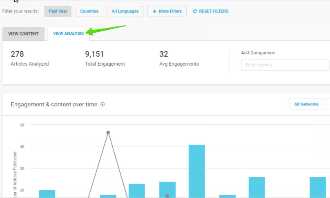Click the rightmost blue bar in the chart

317,187
